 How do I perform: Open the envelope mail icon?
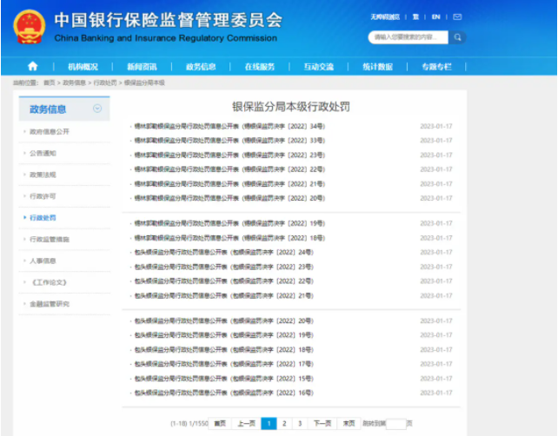[x=457, y=17]
